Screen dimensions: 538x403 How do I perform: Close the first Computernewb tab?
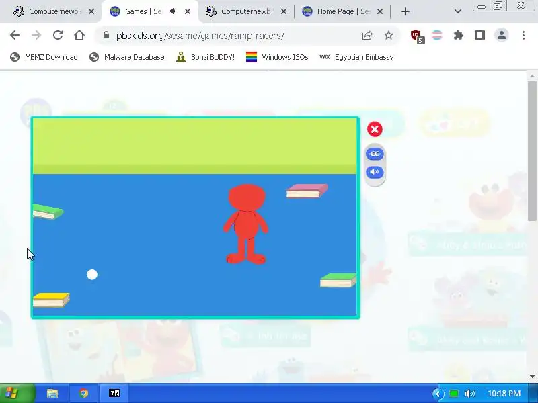pyautogui.click(x=91, y=11)
